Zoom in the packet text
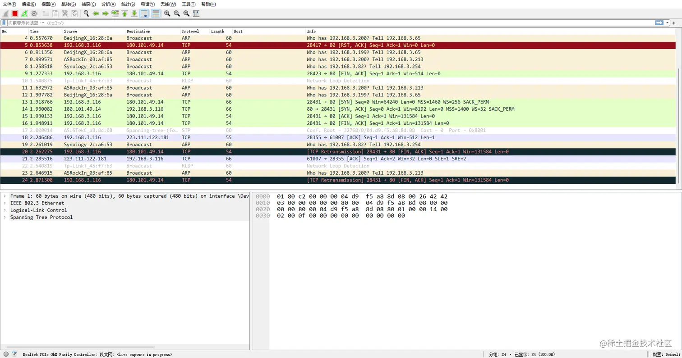The width and height of the screenshot is (682, 358). pyautogui.click(x=167, y=14)
